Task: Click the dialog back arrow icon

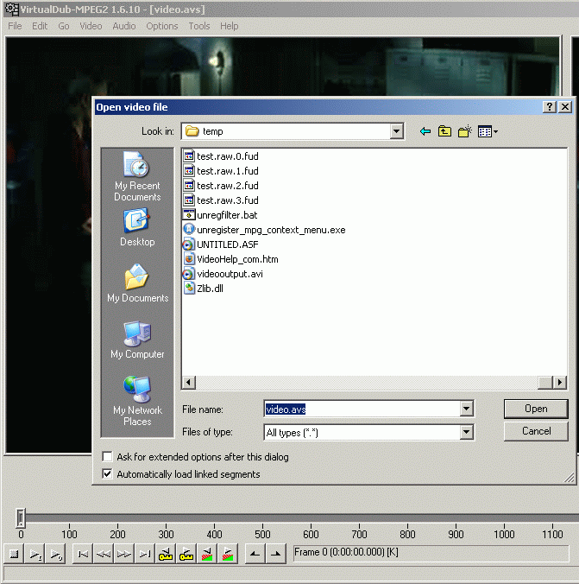Action: point(425,131)
